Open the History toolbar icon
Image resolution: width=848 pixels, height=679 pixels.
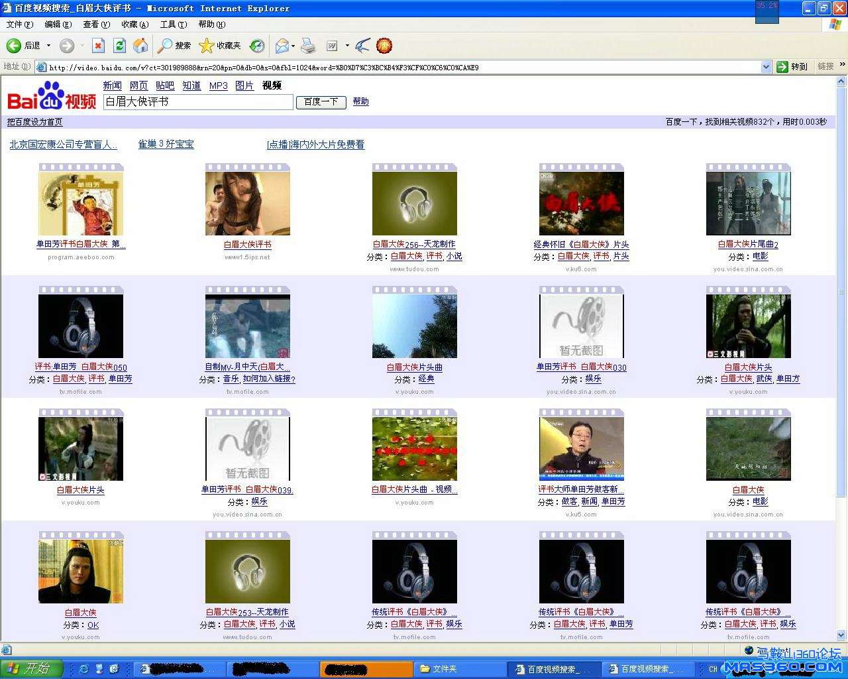coord(257,46)
